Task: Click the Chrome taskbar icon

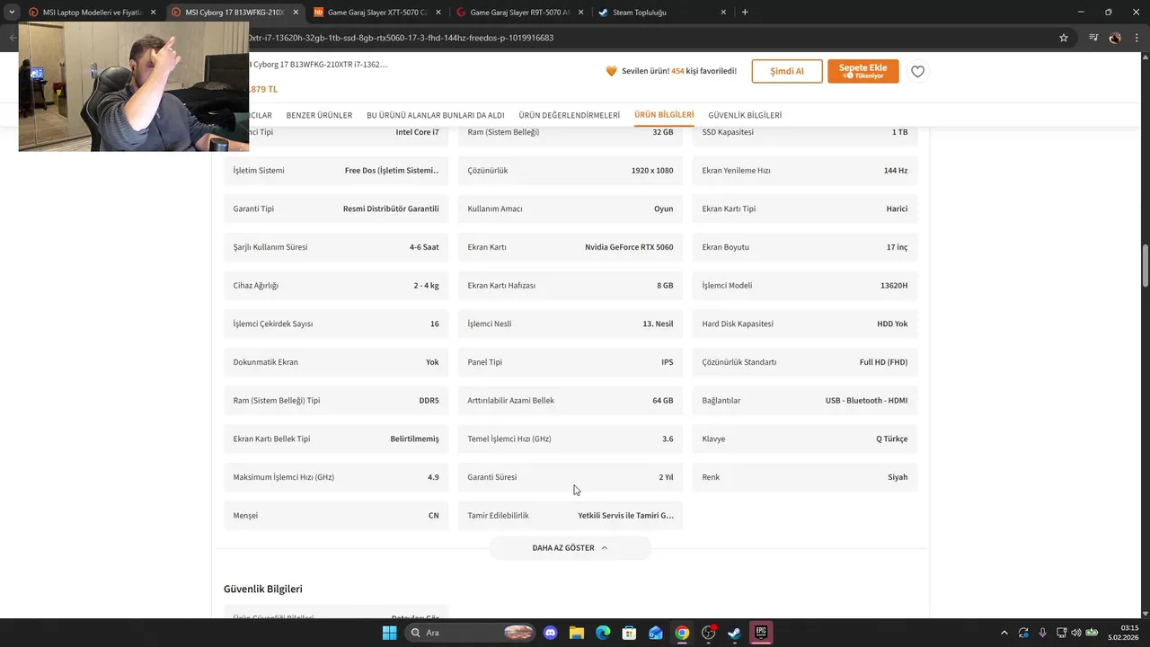Action: 682,633
